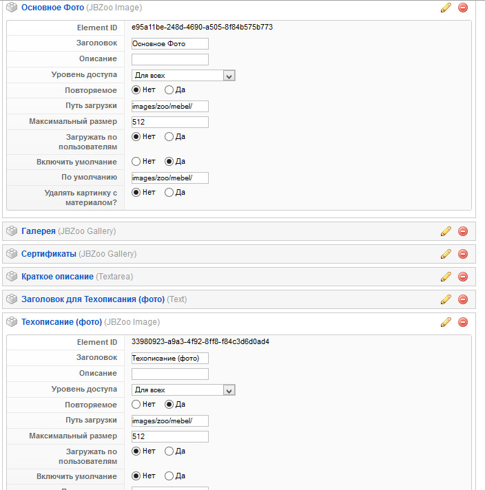This screenshot has width=485, height=490.
Task: Delete the Сертификаты element with red icon
Action: pyautogui.click(x=463, y=254)
